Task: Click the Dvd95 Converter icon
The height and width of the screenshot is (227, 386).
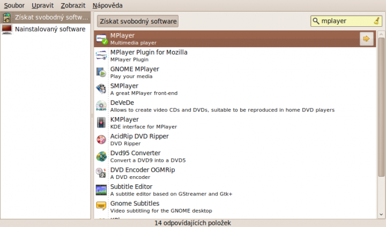Action: tap(101, 156)
